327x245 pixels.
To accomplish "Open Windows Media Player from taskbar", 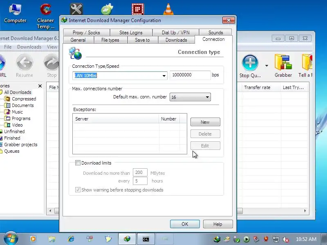I will click(33, 239).
